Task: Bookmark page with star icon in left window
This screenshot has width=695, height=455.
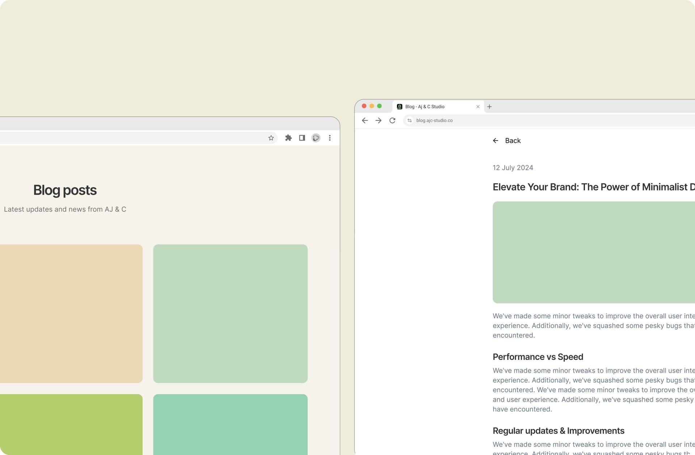Action: point(271,138)
